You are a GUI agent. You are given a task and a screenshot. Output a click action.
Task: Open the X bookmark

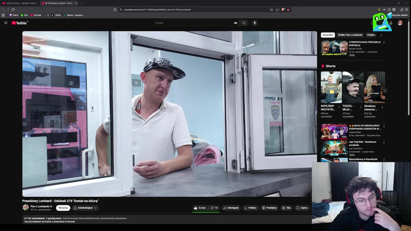[46, 15]
